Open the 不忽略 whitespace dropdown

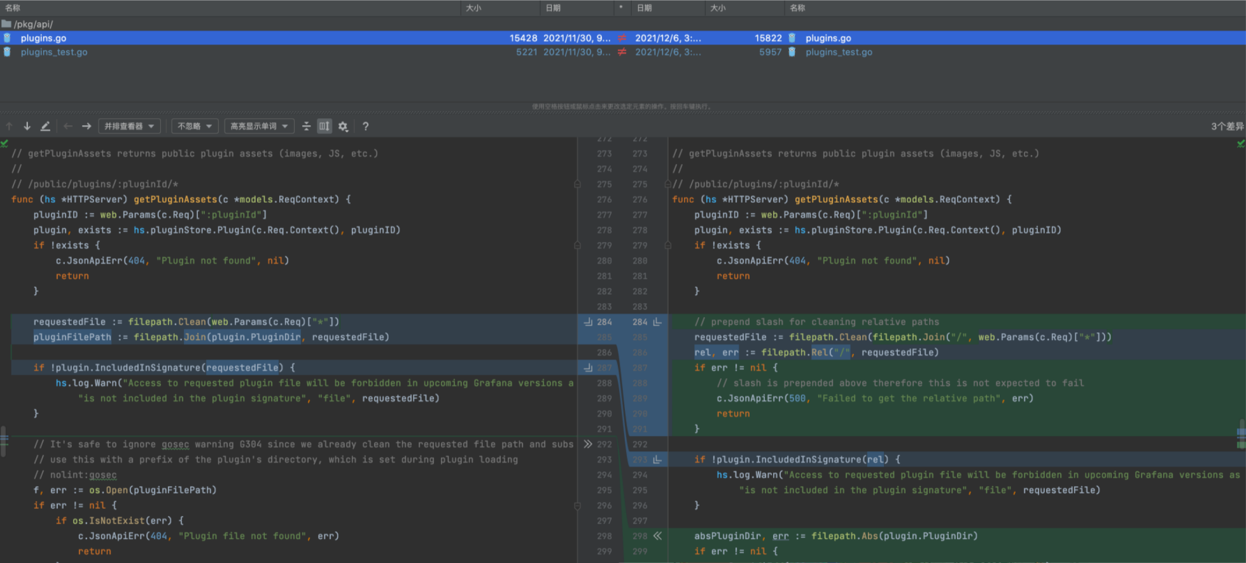coord(195,126)
